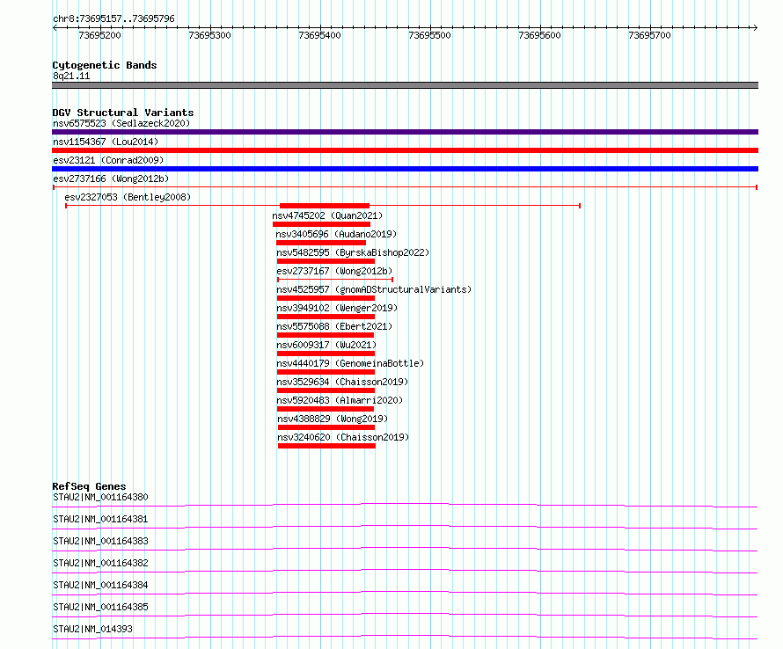Click the 73695600 ruler position label

pos(540,35)
